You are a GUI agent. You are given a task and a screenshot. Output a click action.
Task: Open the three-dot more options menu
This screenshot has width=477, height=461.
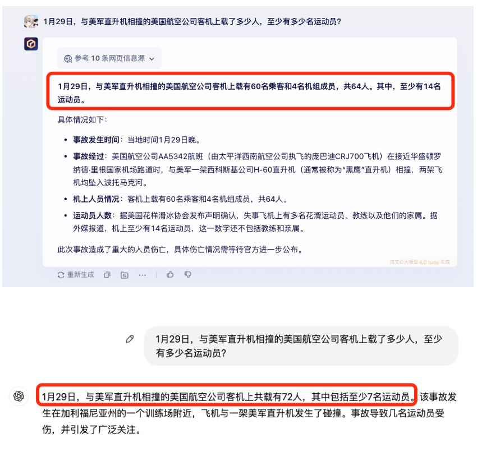point(143,275)
